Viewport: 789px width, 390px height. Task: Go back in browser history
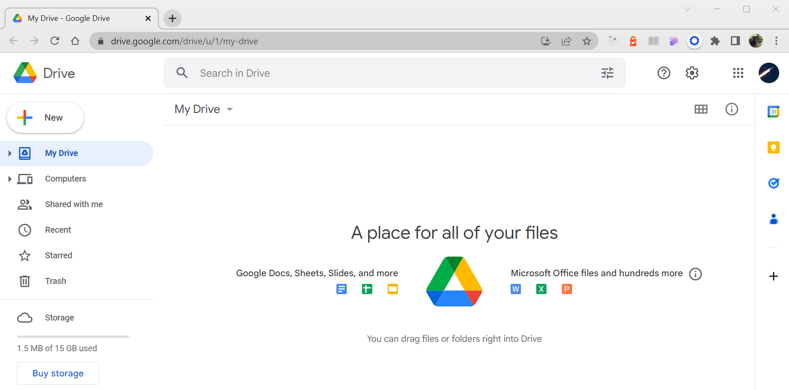[x=14, y=41]
